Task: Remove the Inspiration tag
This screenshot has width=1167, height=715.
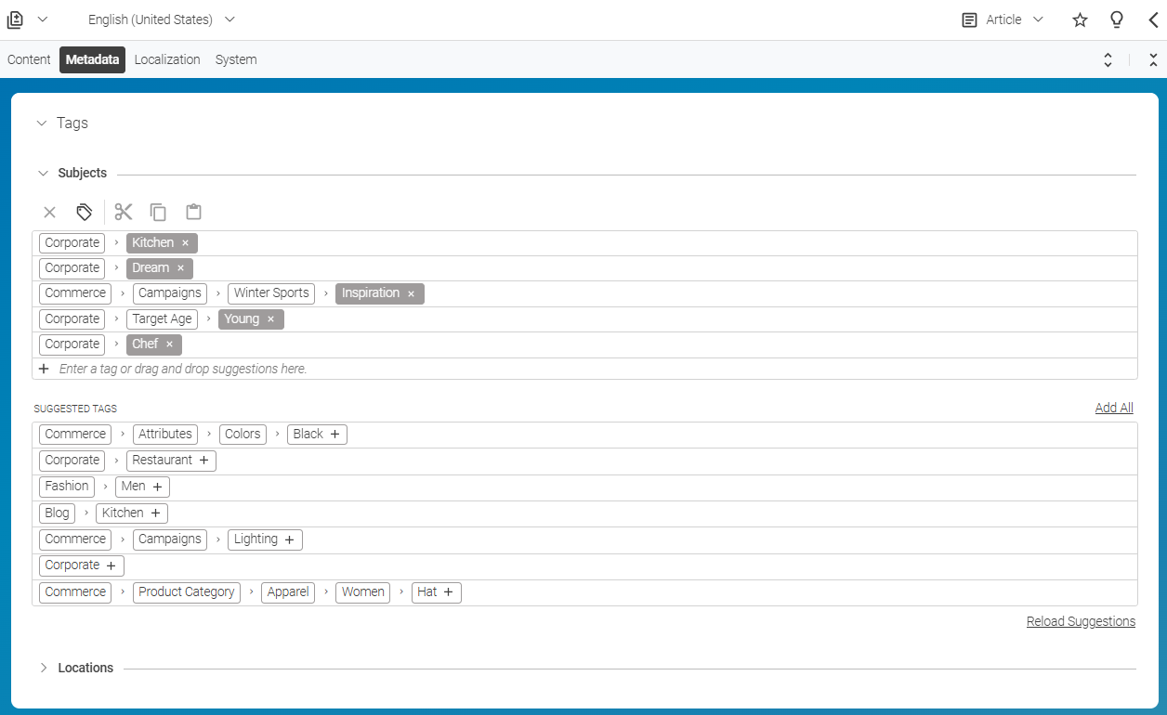Action: [x=411, y=294]
